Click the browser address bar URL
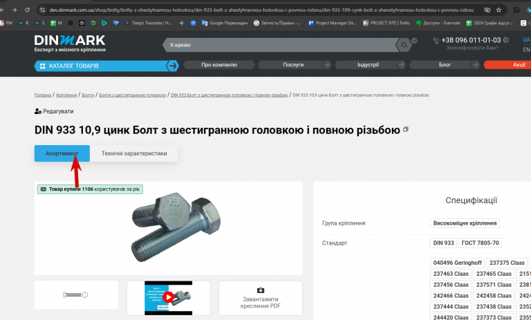 point(261,10)
